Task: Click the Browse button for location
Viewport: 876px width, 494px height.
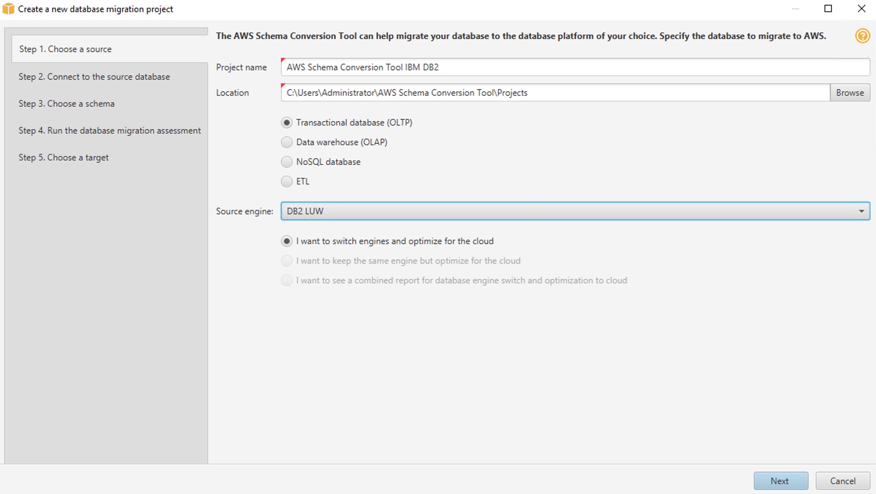Action: (x=849, y=93)
